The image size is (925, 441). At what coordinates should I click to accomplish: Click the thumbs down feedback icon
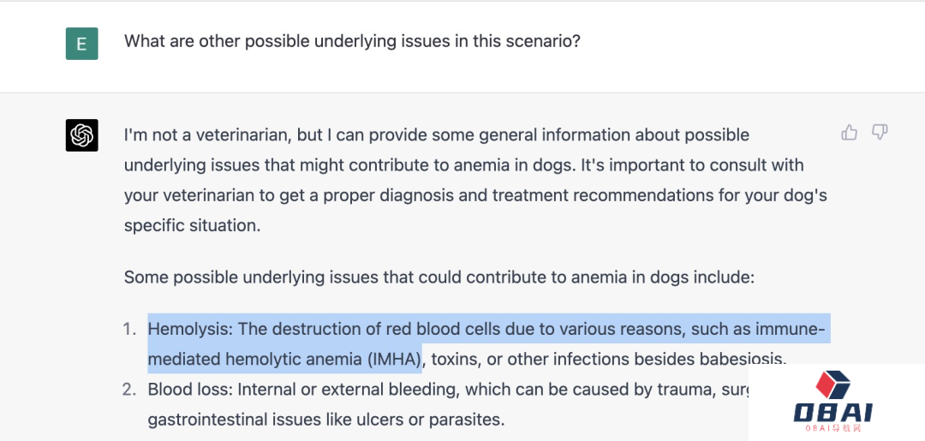tap(880, 133)
